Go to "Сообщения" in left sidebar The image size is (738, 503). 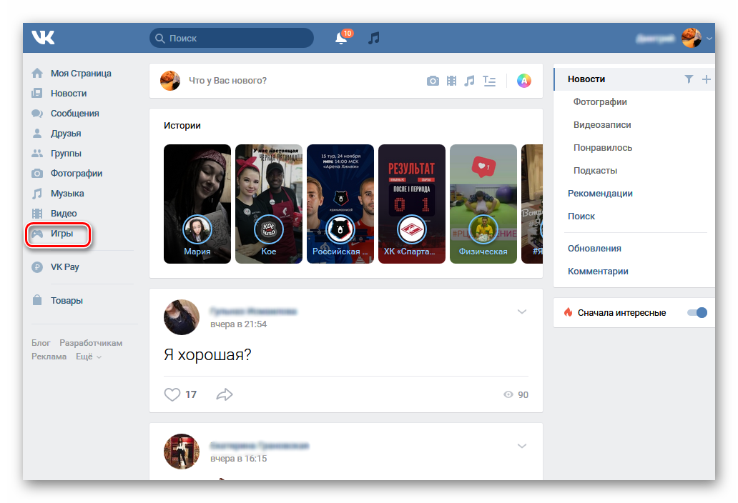tap(74, 114)
